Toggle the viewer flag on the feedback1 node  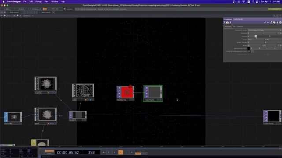tap(119, 88)
